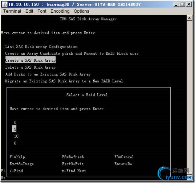Image resolution: width=195 pixels, height=183 pixels.
Task: Click IBM SAS Disk Array Manager title
Action: click(x=88, y=19)
